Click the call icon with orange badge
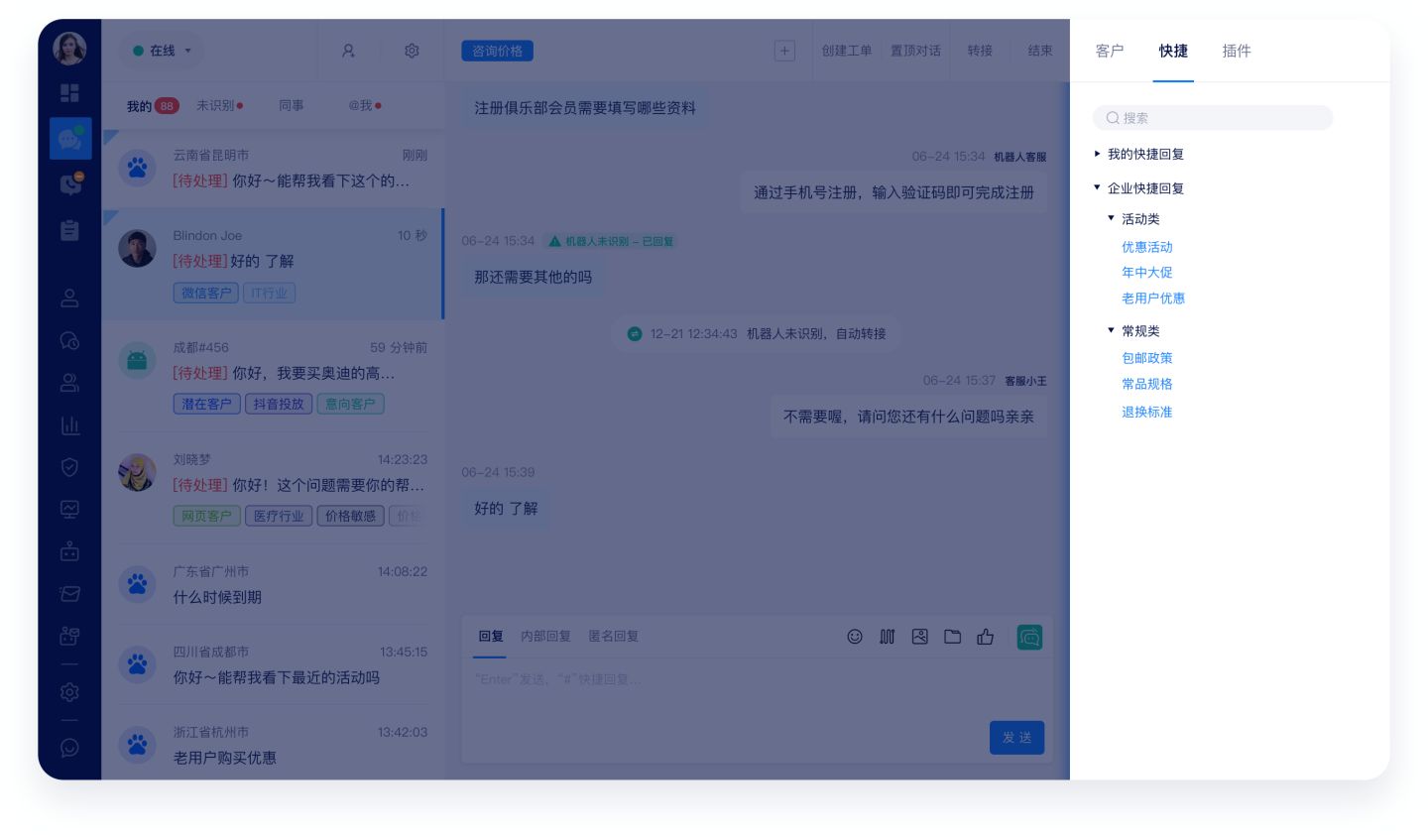 point(70,184)
